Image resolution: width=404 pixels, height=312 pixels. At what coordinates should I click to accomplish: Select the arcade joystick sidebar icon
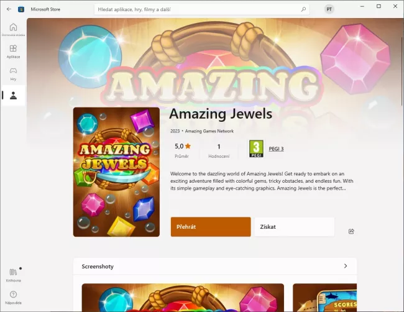13,96
